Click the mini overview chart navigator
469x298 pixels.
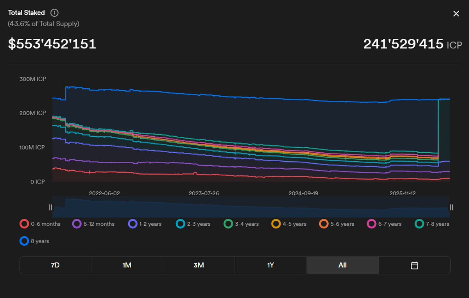251,207
